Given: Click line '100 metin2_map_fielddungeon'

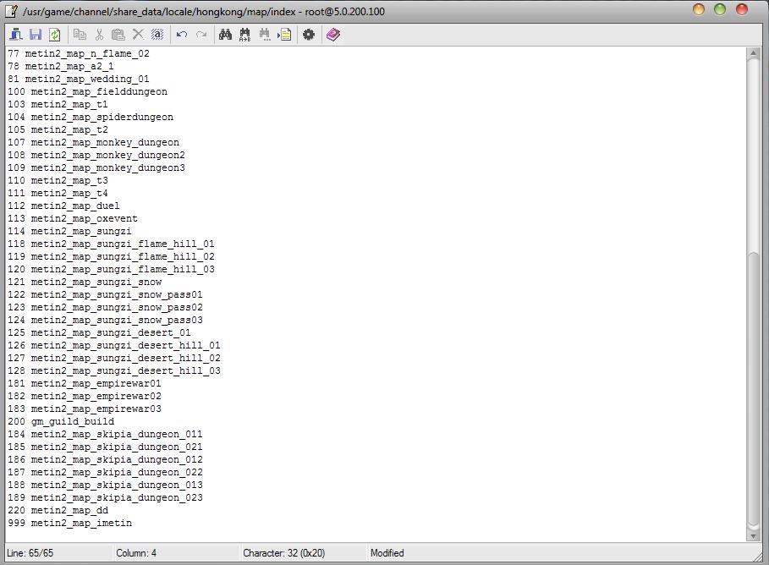Looking at the screenshot, I should (x=87, y=91).
